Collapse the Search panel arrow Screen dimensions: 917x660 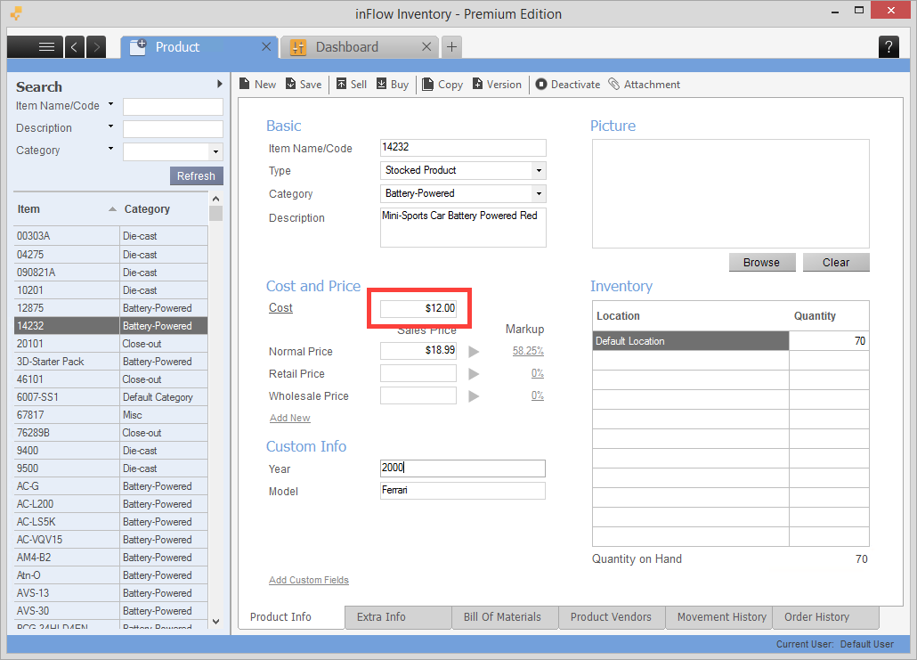click(x=219, y=84)
